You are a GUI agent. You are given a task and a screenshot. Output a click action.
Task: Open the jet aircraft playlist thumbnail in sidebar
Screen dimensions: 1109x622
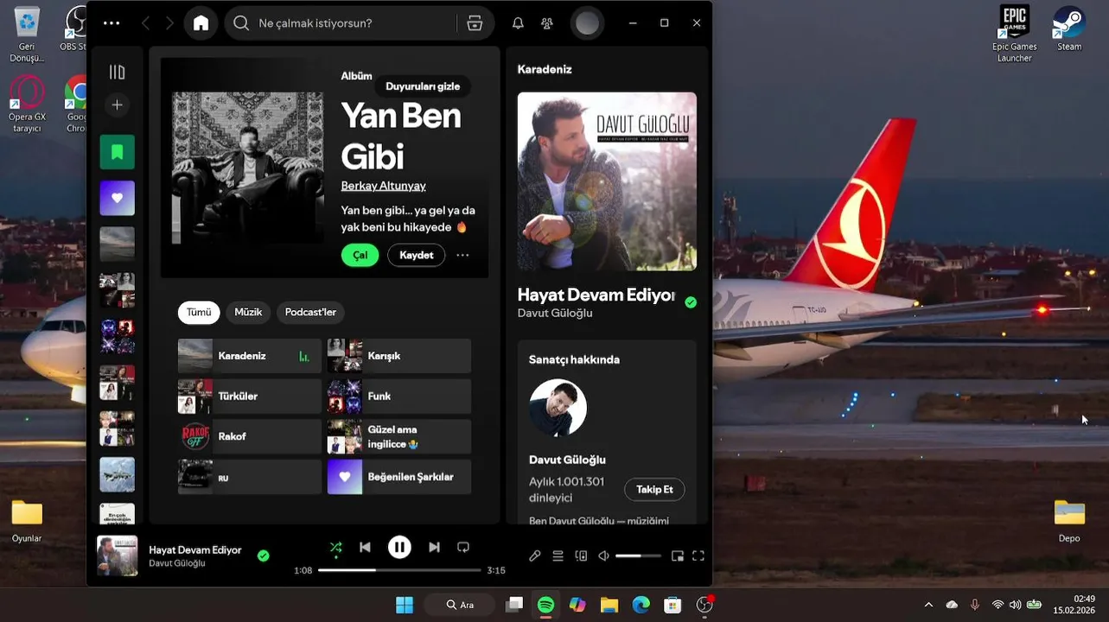tap(117, 474)
